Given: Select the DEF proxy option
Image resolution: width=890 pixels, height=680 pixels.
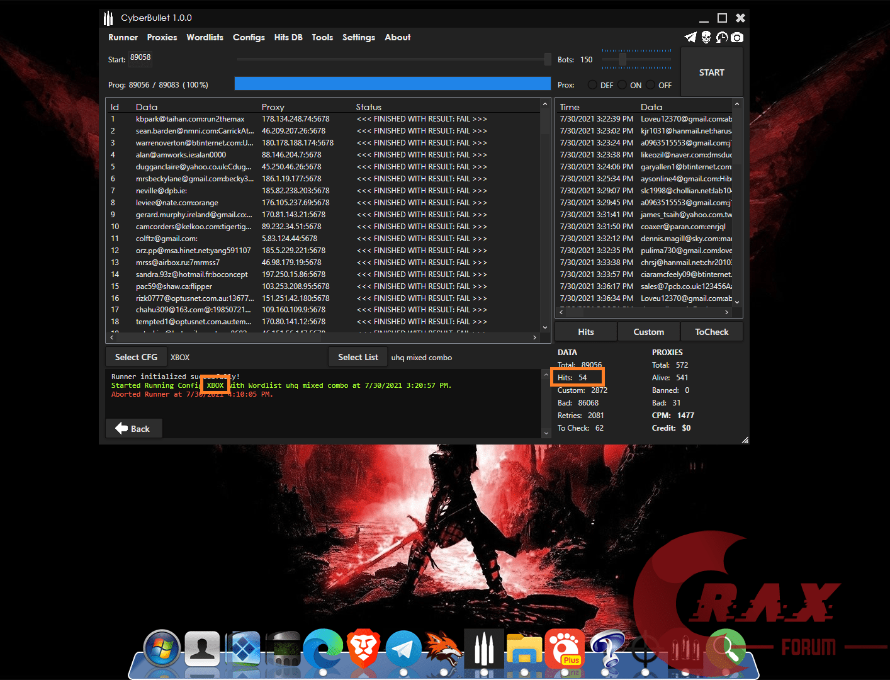Looking at the screenshot, I should 592,84.
